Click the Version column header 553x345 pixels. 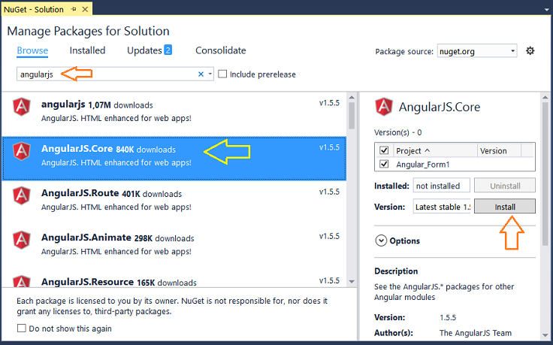[x=499, y=150]
